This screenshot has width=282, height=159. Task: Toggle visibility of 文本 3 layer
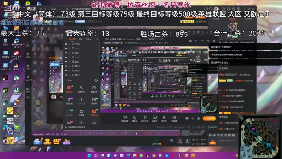[66, 57]
